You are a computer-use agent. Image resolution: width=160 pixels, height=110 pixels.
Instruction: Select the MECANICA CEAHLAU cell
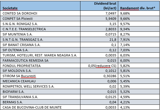coord(40,81)
